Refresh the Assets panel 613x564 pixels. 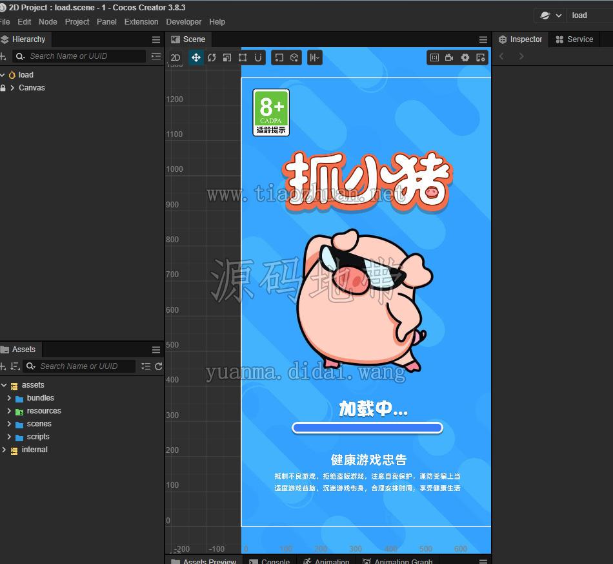[x=158, y=366]
